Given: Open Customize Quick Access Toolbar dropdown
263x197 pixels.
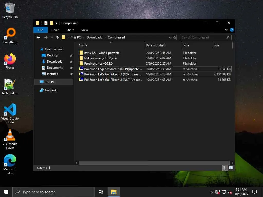Looking at the screenshot, I should pyautogui.click(x=56, y=23).
